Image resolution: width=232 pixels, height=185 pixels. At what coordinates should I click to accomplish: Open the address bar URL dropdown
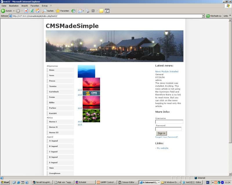coord(203,16)
